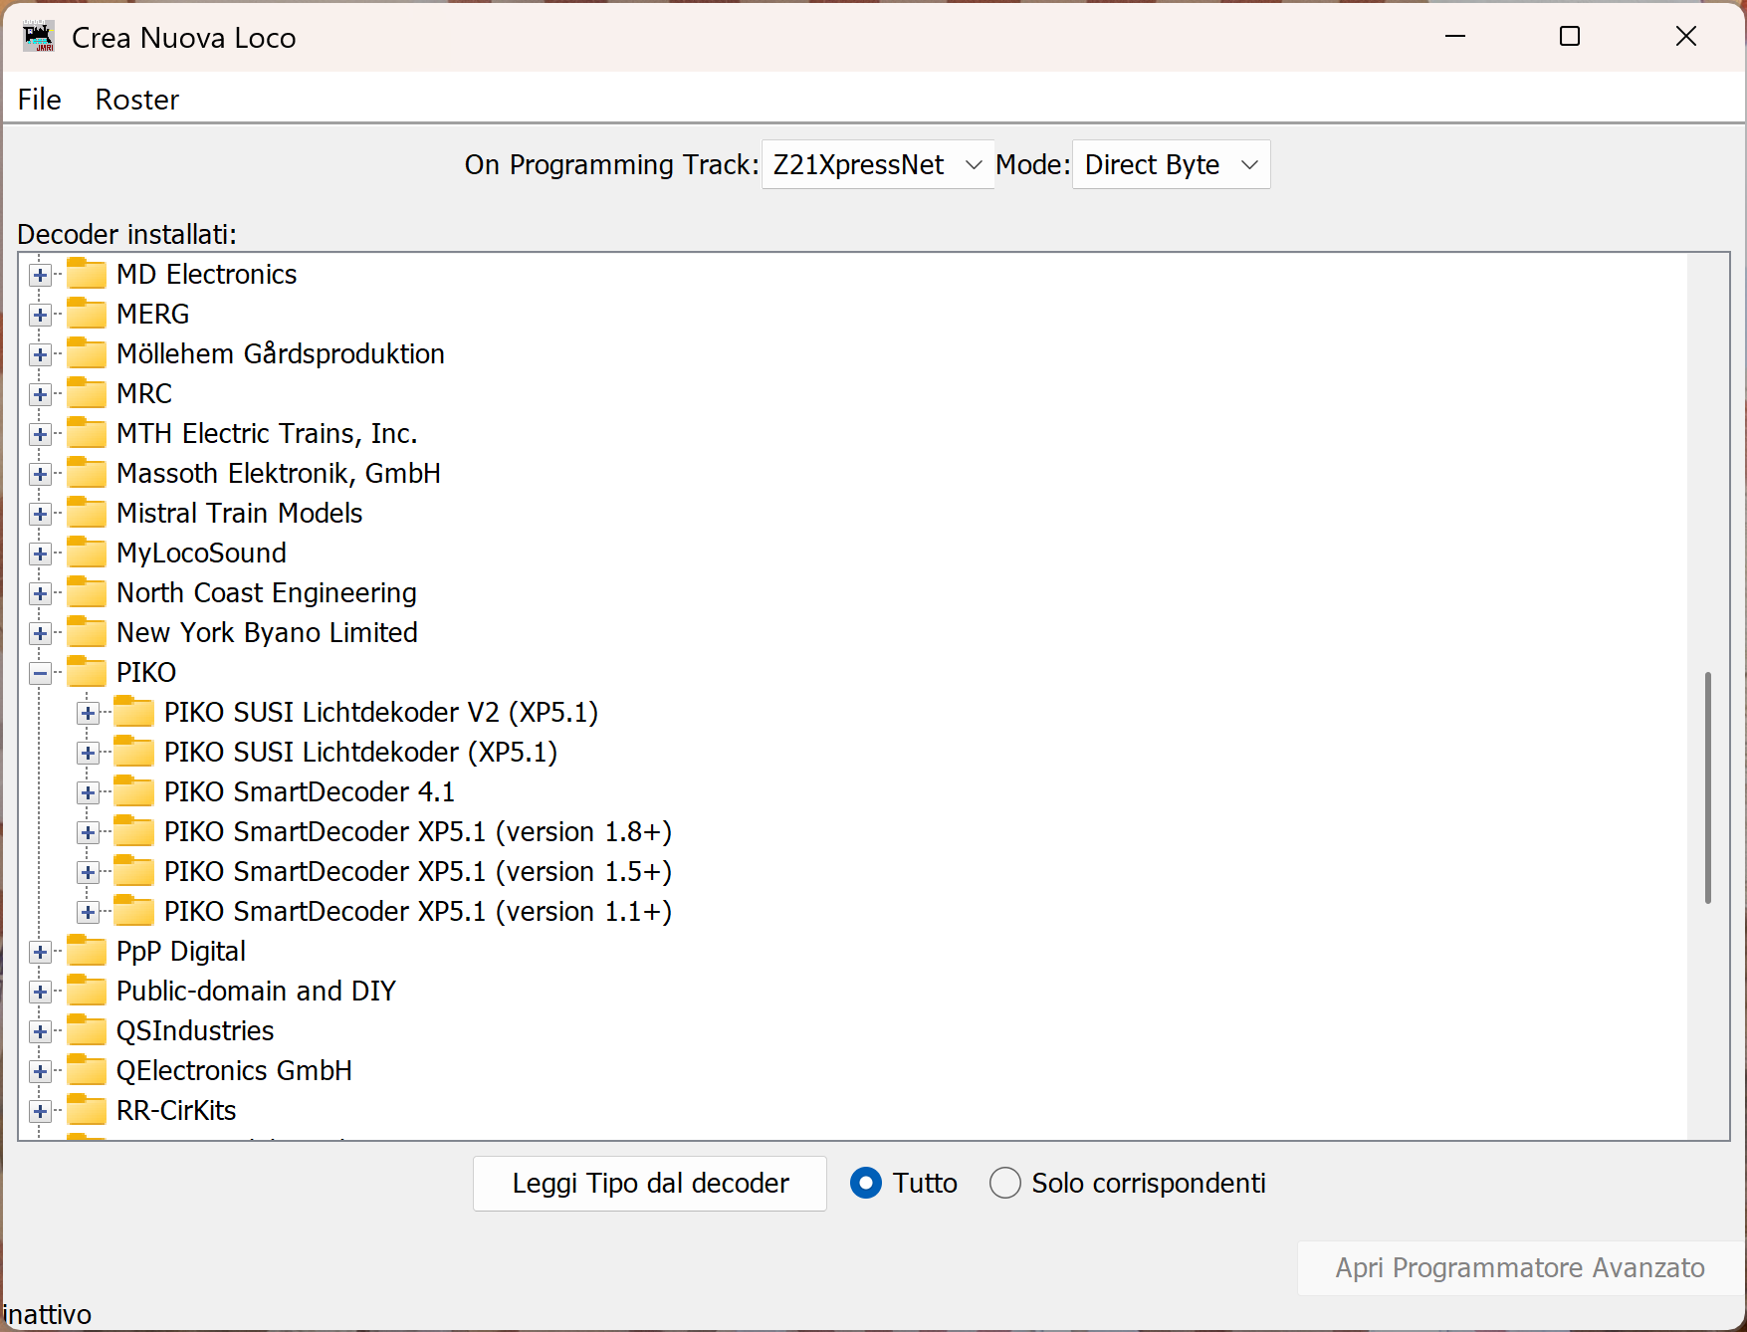
Task: Open the File menu
Action: [x=39, y=99]
